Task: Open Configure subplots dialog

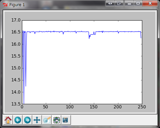Action: (56, 120)
